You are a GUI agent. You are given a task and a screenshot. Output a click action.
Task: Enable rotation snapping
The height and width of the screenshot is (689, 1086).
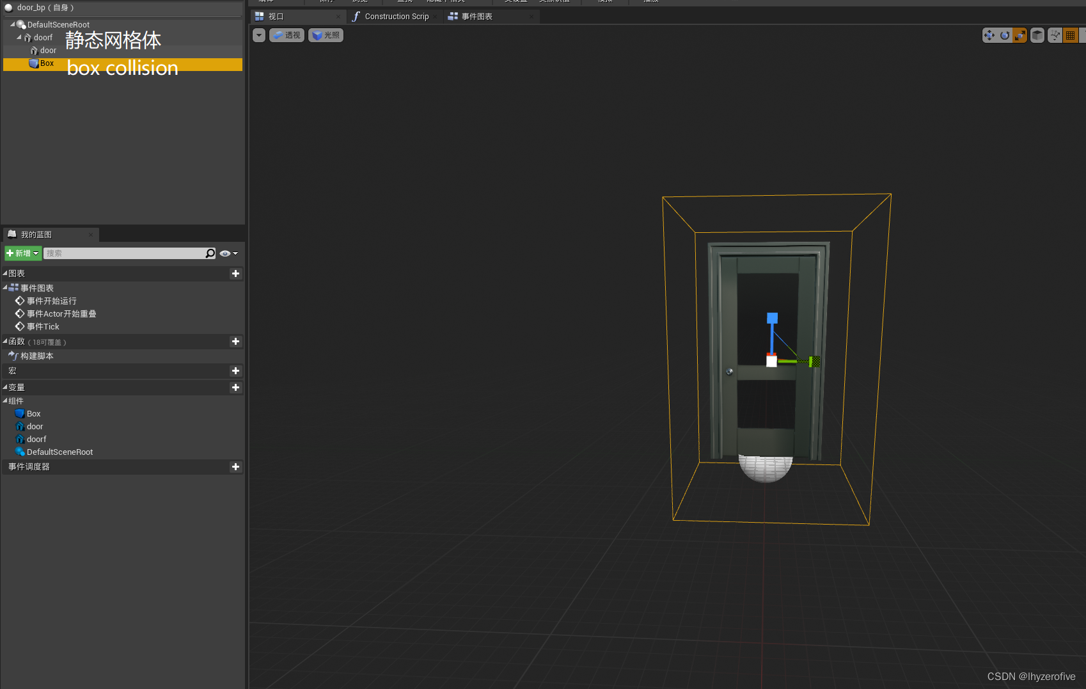pyautogui.click(x=1055, y=35)
